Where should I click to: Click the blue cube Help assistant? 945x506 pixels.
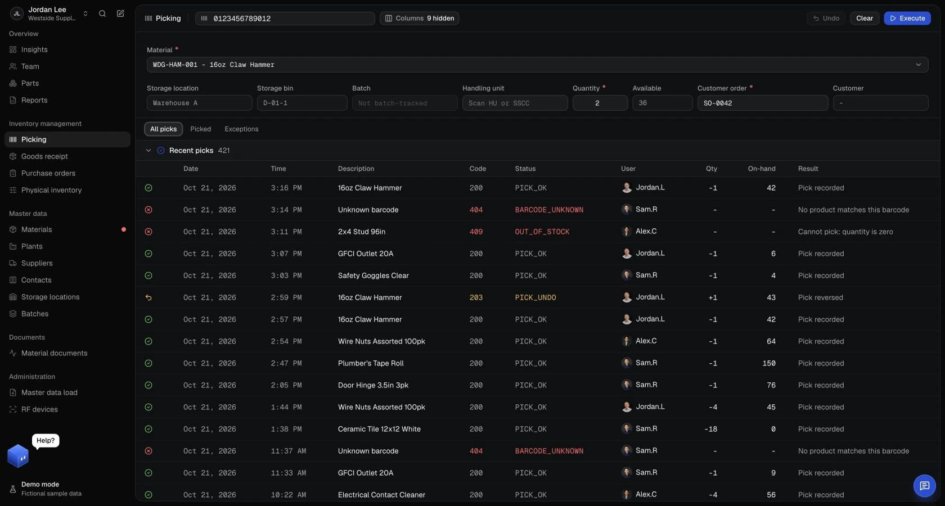click(x=18, y=456)
